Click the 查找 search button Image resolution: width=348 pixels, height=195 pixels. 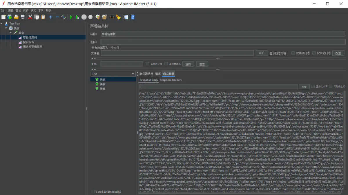point(188,64)
